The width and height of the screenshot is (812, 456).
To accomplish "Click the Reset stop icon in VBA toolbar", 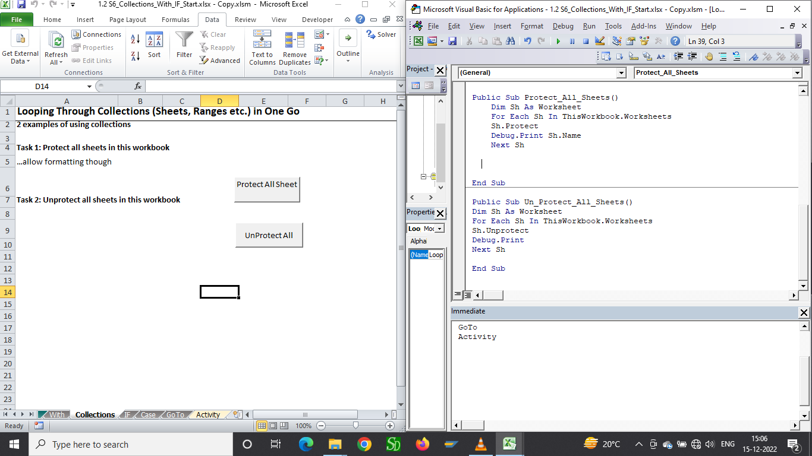I will pyautogui.click(x=586, y=41).
